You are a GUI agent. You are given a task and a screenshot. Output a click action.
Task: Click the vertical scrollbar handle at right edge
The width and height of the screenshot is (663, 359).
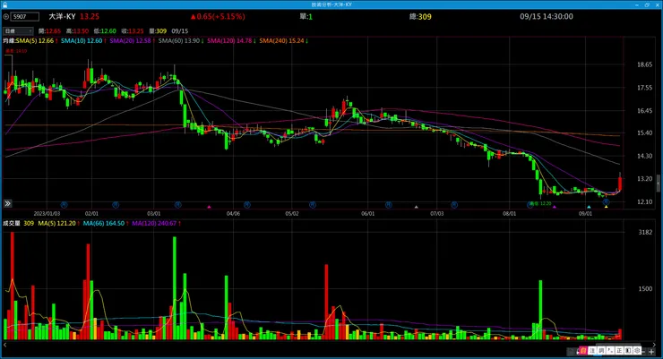(x=659, y=183)
